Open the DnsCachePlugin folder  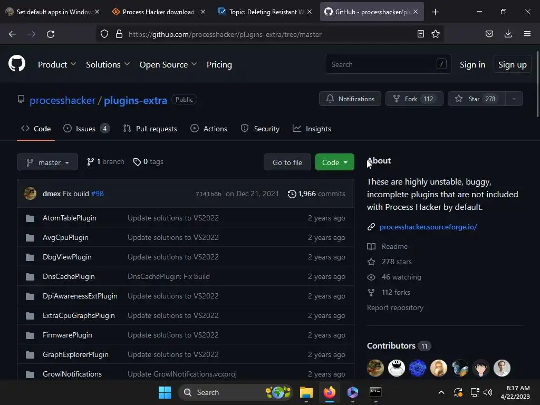[69, 276]
